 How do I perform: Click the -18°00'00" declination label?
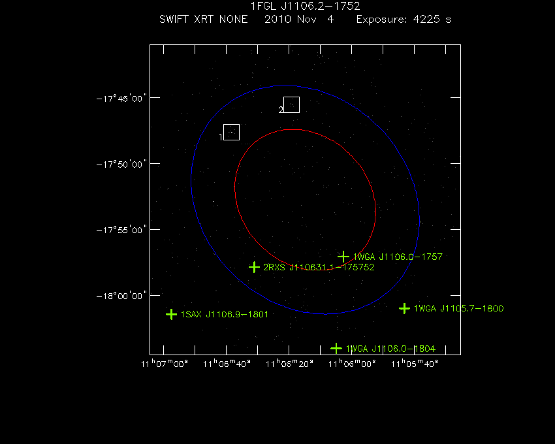tap(121, 296)
